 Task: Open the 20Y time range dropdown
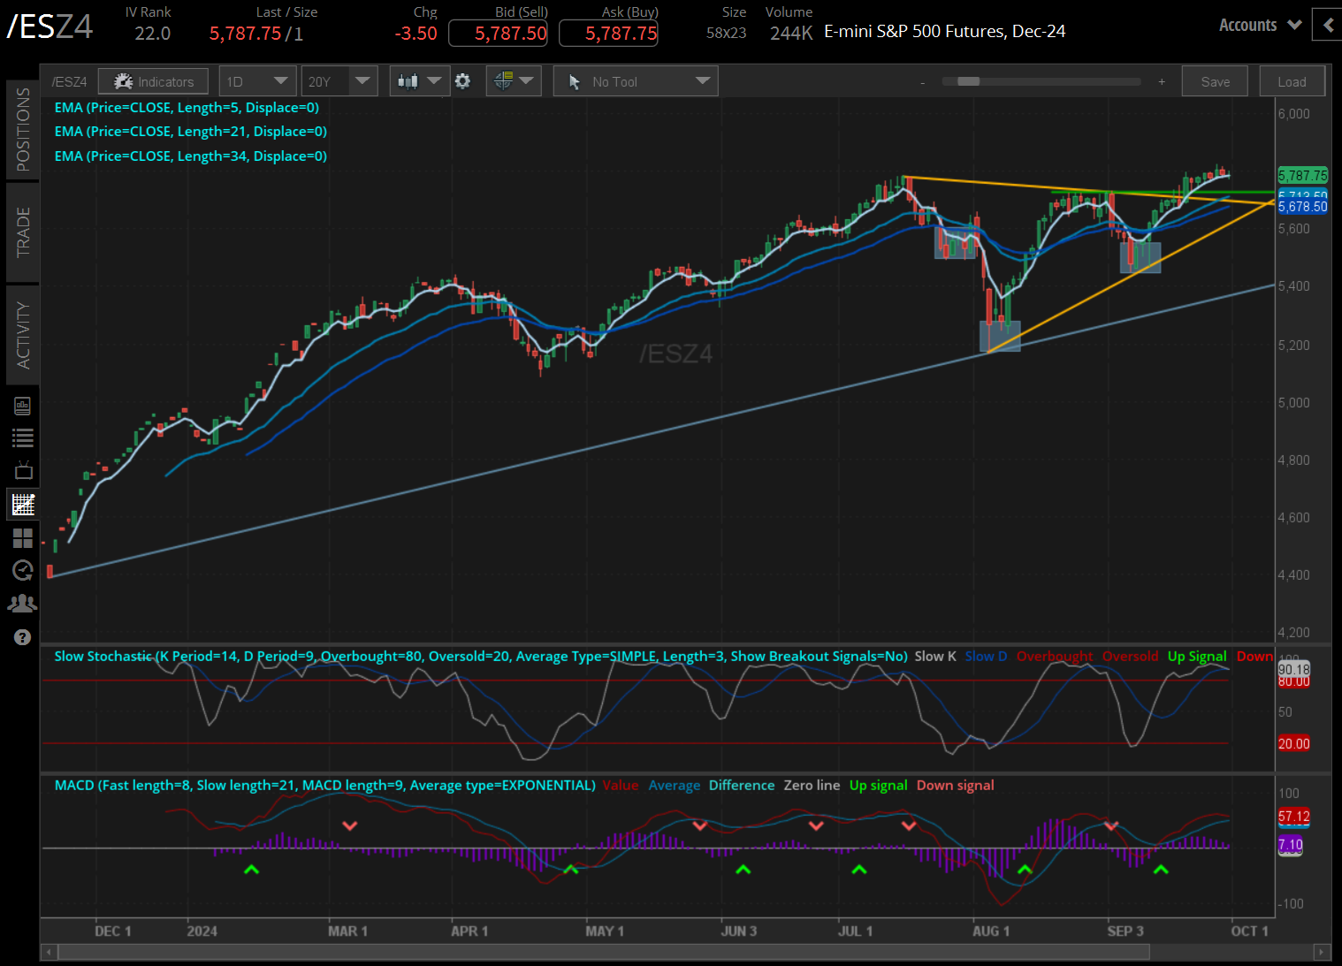(339, 81)
